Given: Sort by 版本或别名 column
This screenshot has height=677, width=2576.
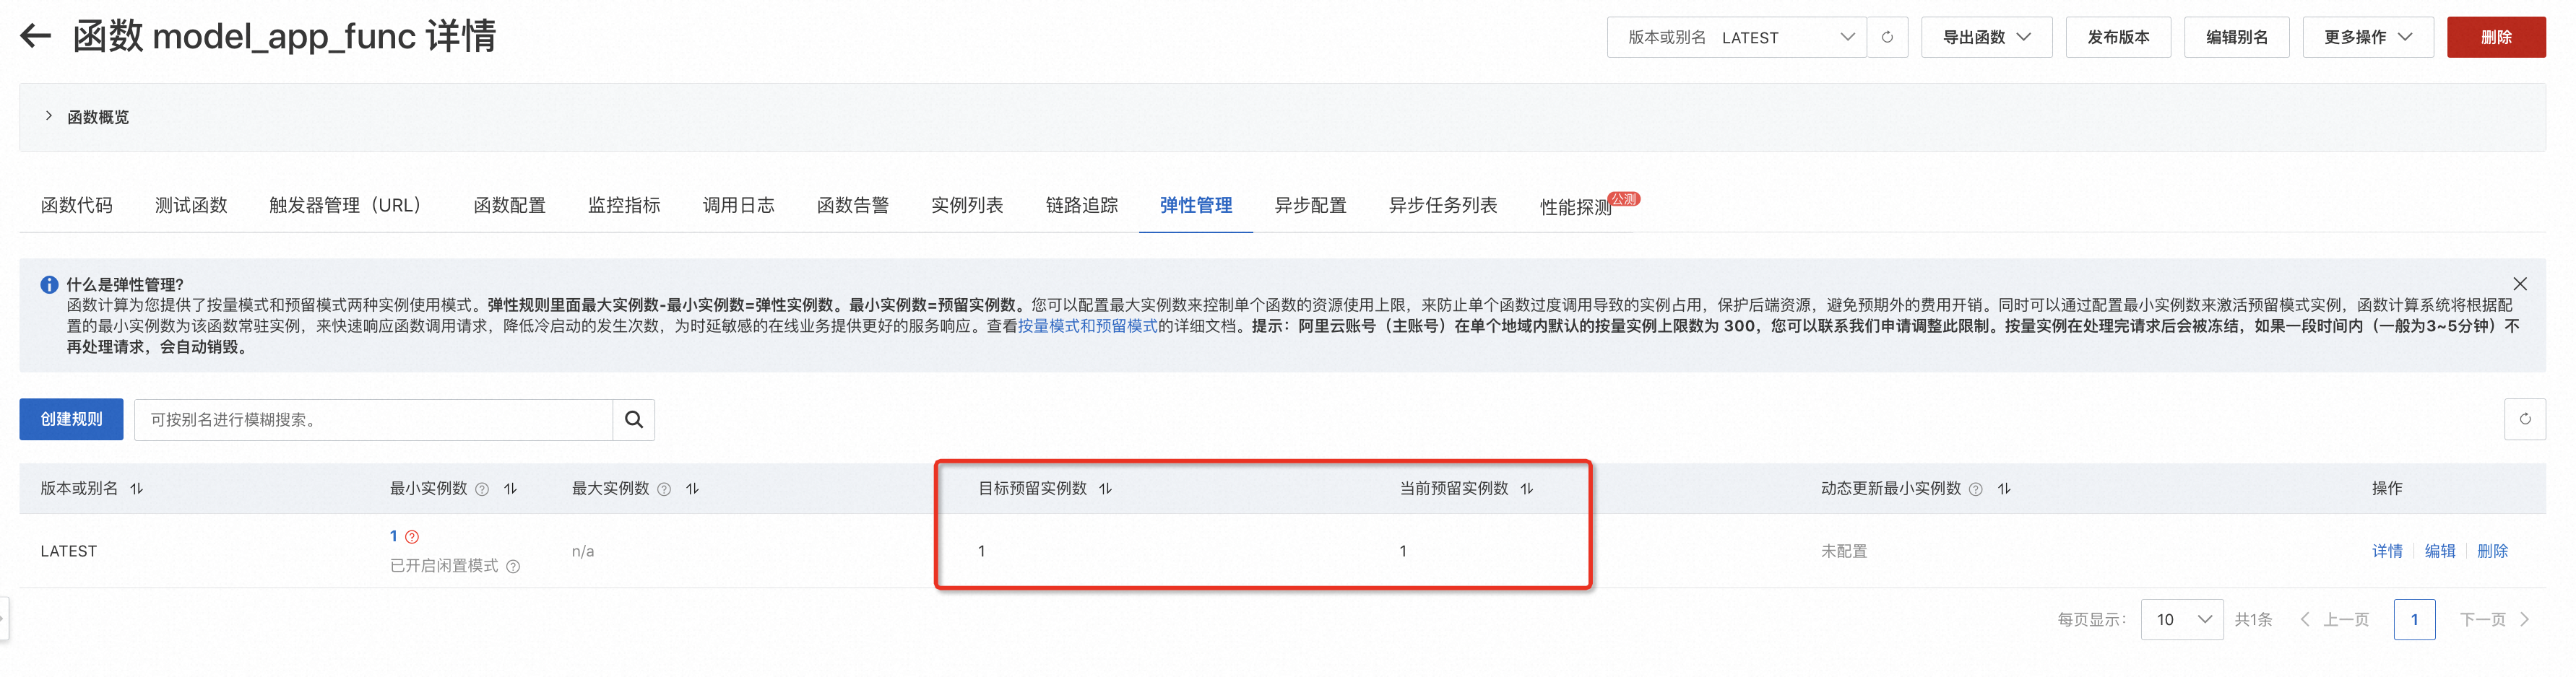Looking at the screenshot, I should click(x=137, y=489).
